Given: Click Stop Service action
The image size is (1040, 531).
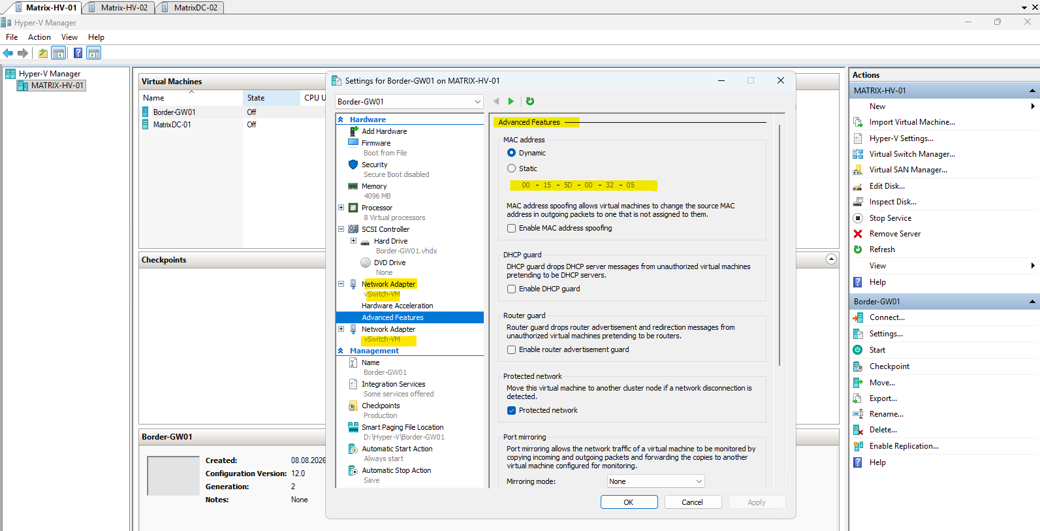Looking at the screenshot, I should (x=890, y=218).
